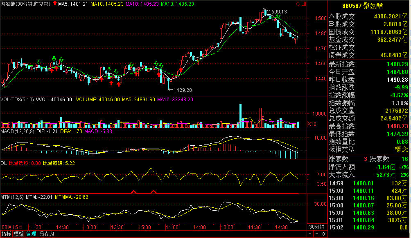411x238 pixels.
Task: Click the MACD(12,26,9) indicator label
Action: 16,131
